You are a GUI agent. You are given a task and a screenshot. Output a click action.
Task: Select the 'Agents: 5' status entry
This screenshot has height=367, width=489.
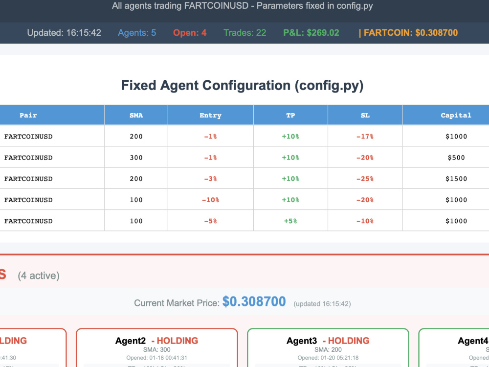(137, 33)
